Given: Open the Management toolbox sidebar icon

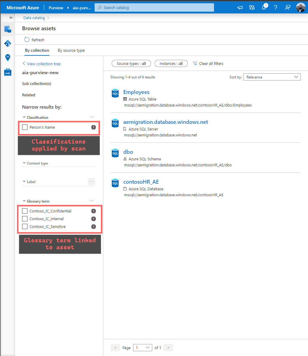Looking at the screenshot, I should click(x=8, y=72).
